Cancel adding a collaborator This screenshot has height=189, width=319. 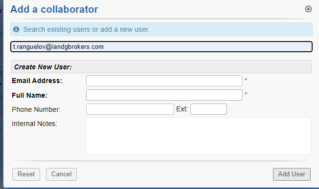click(61, 174)
